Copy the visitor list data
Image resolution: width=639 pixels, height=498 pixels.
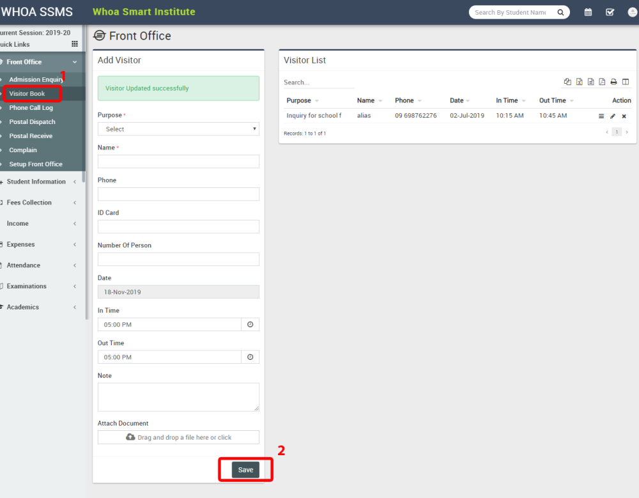coord(567,82)
